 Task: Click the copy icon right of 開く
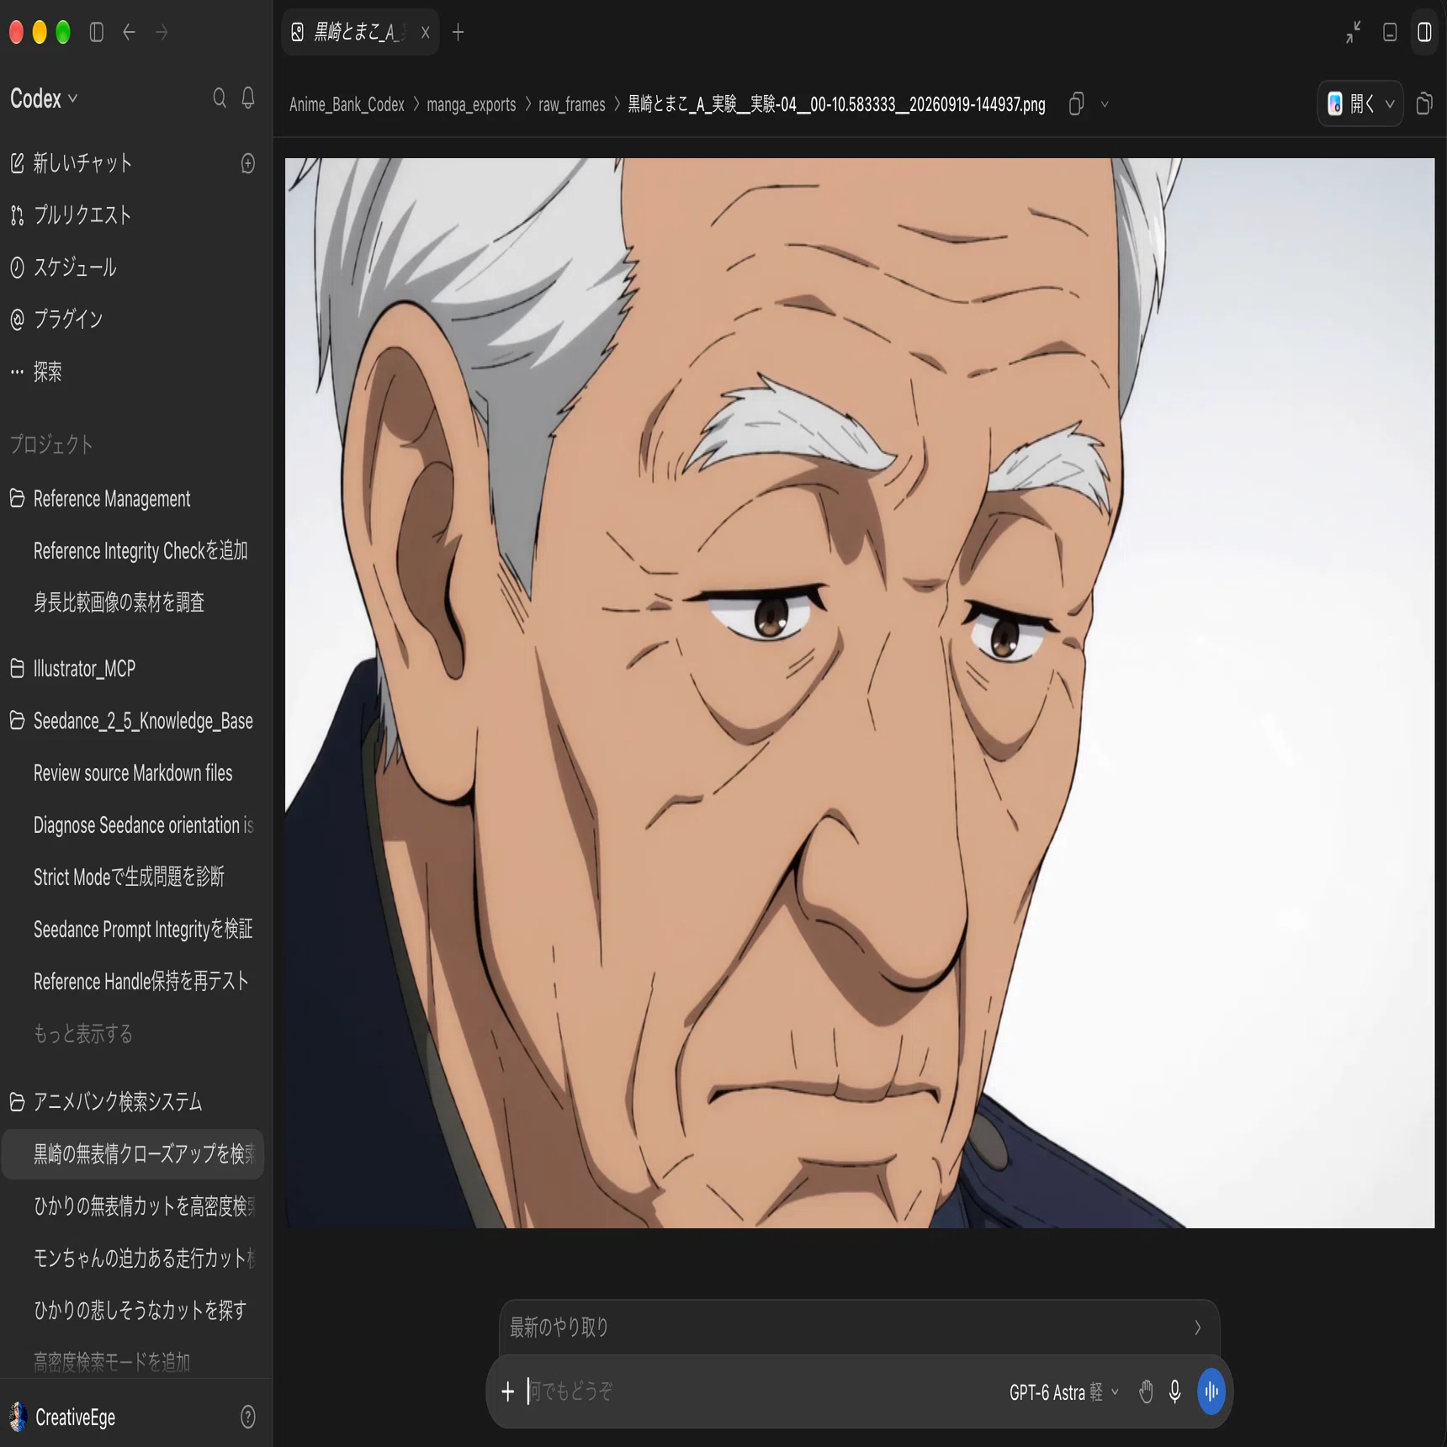click(1424, 103)
